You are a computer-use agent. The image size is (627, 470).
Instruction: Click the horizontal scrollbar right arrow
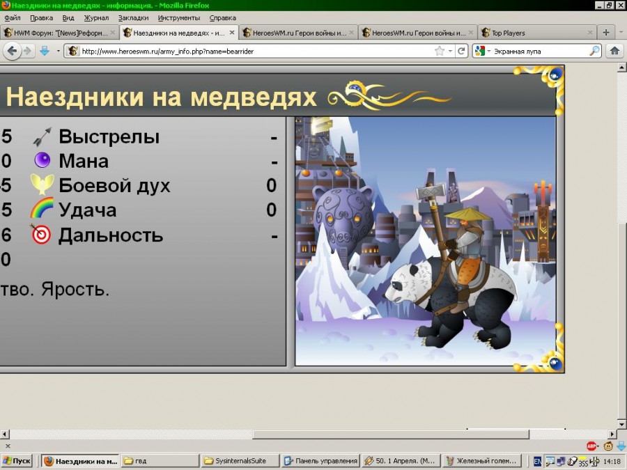click(x=612, y=434)
